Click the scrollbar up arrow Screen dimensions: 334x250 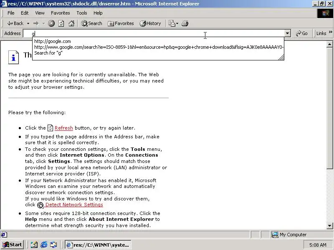[x=329, y=44]
